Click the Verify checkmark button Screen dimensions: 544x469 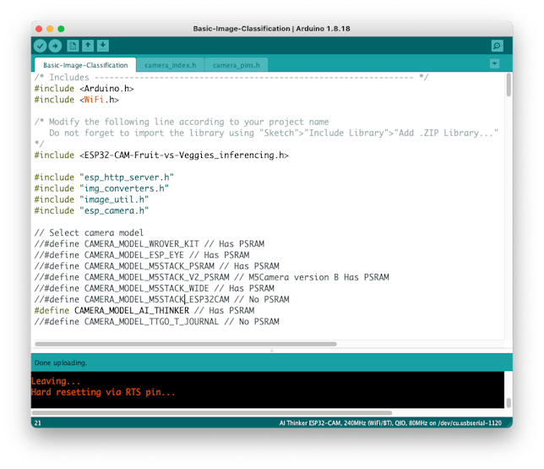click(41, 46)
